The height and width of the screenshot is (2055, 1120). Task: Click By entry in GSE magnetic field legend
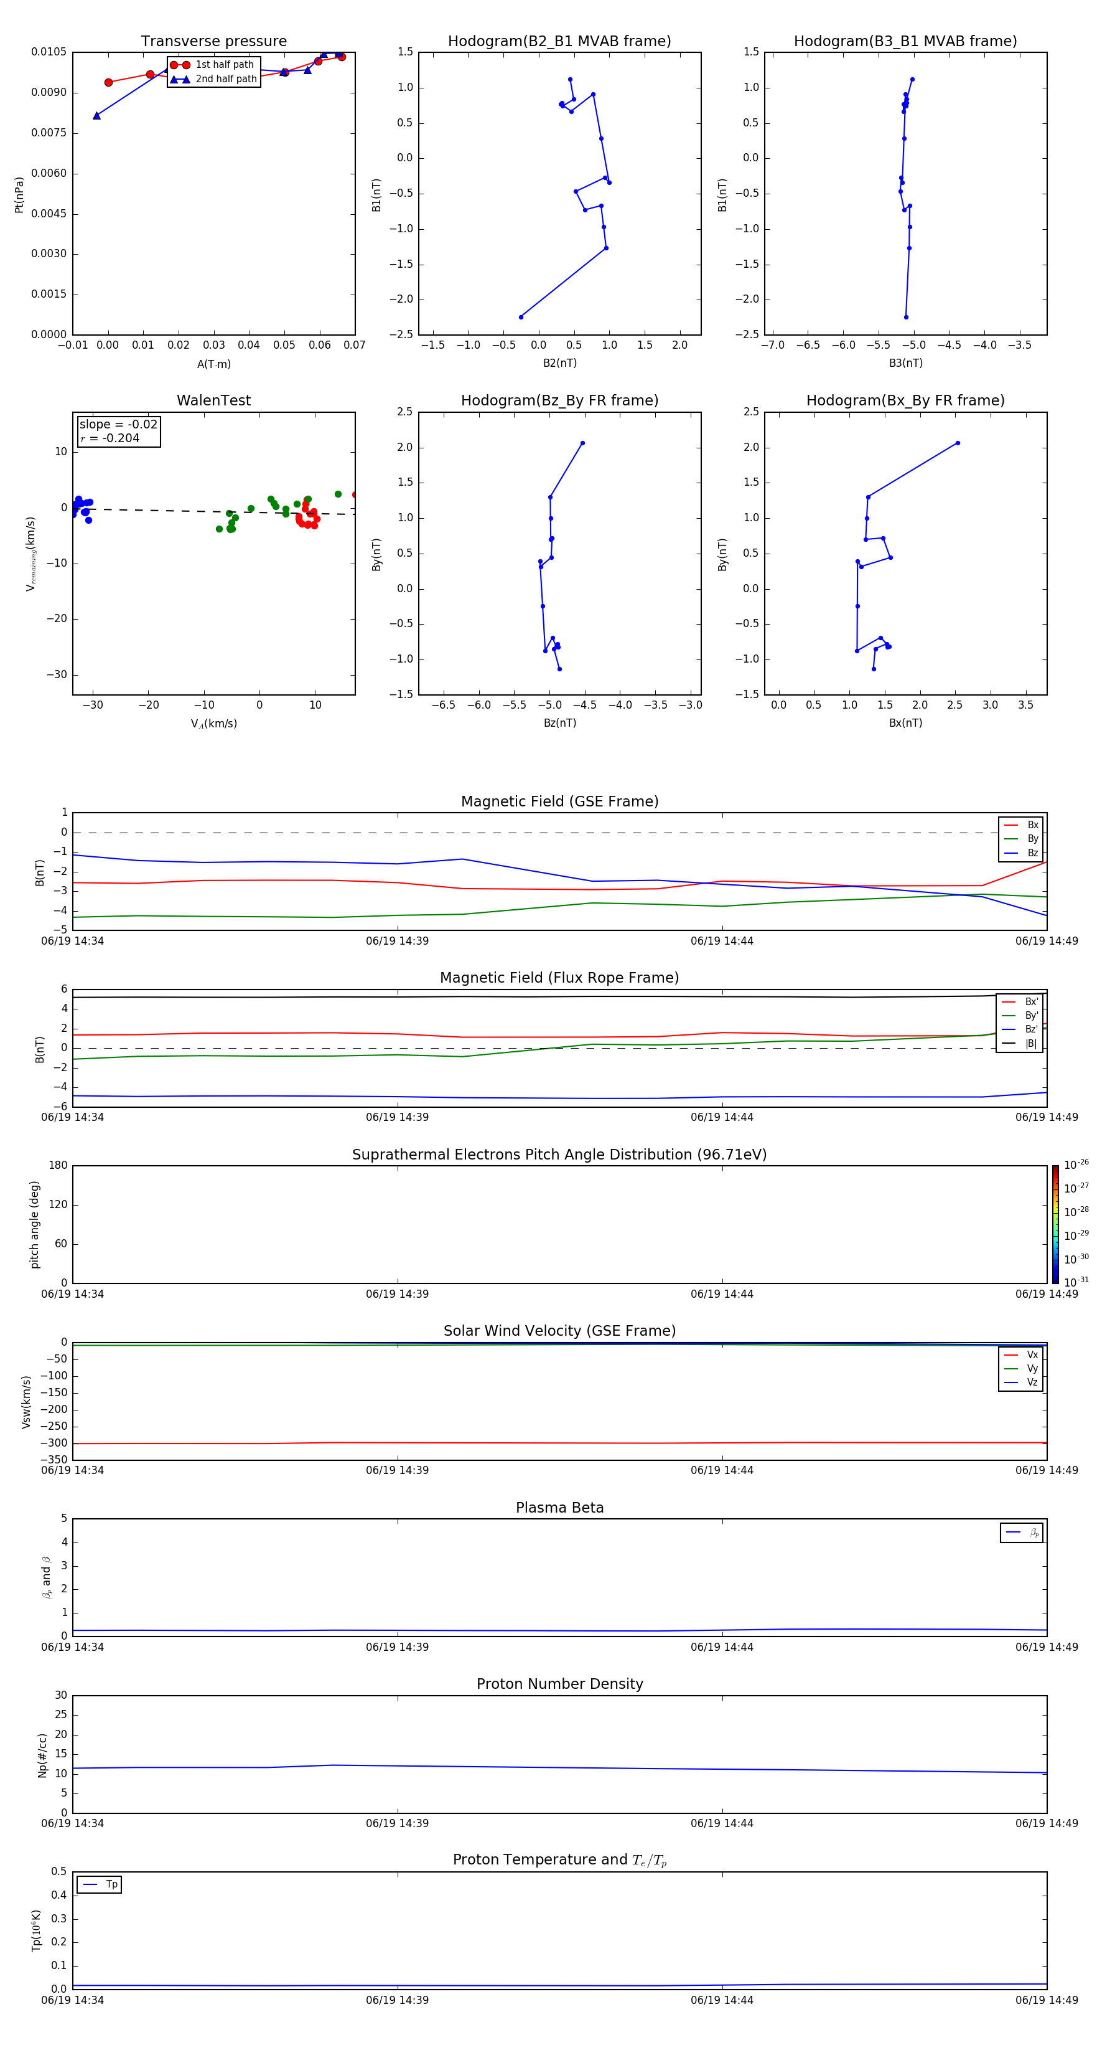pos(1021,838)
